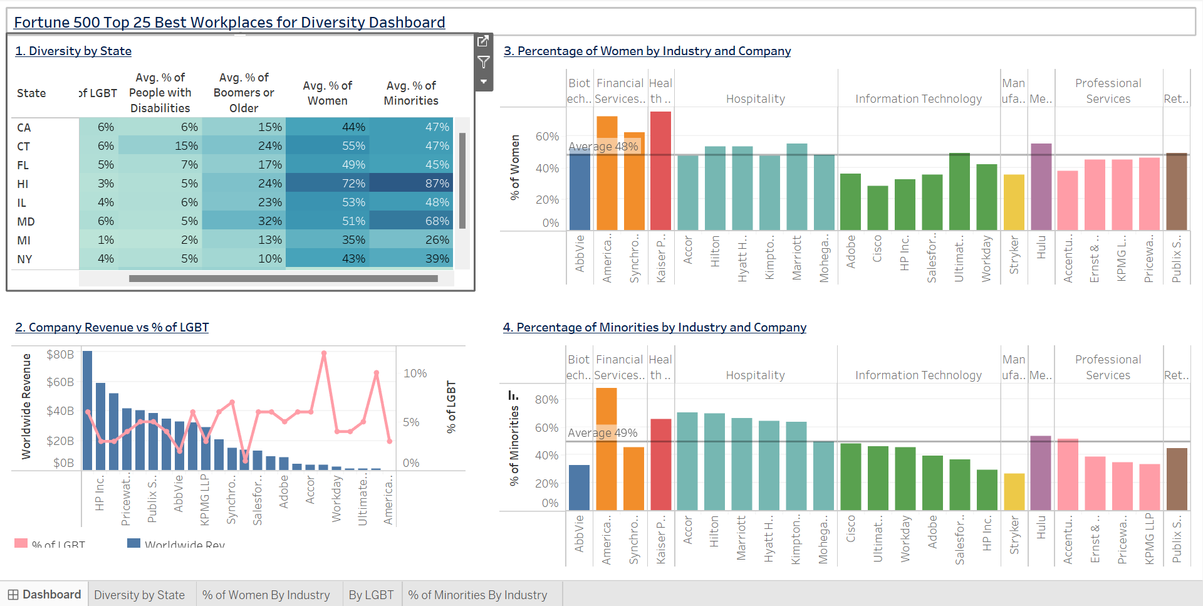
Task: Click the HP Inc. label in revenue chart
Action: tap(100, 493)
